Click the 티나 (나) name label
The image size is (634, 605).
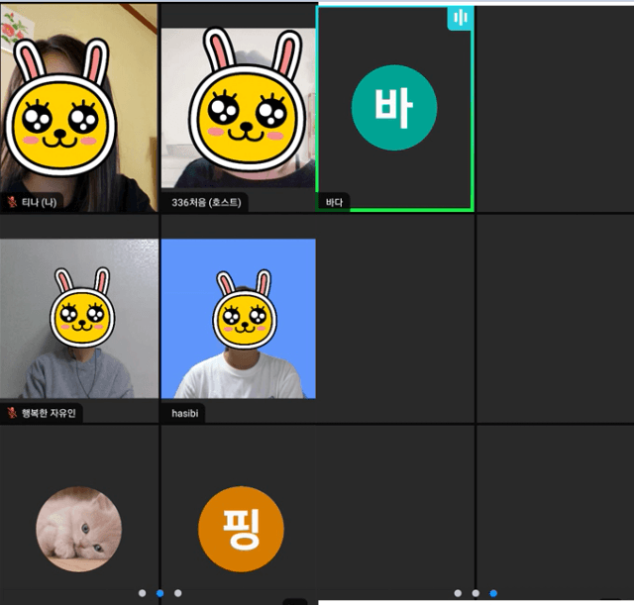(x=40, y=202)
